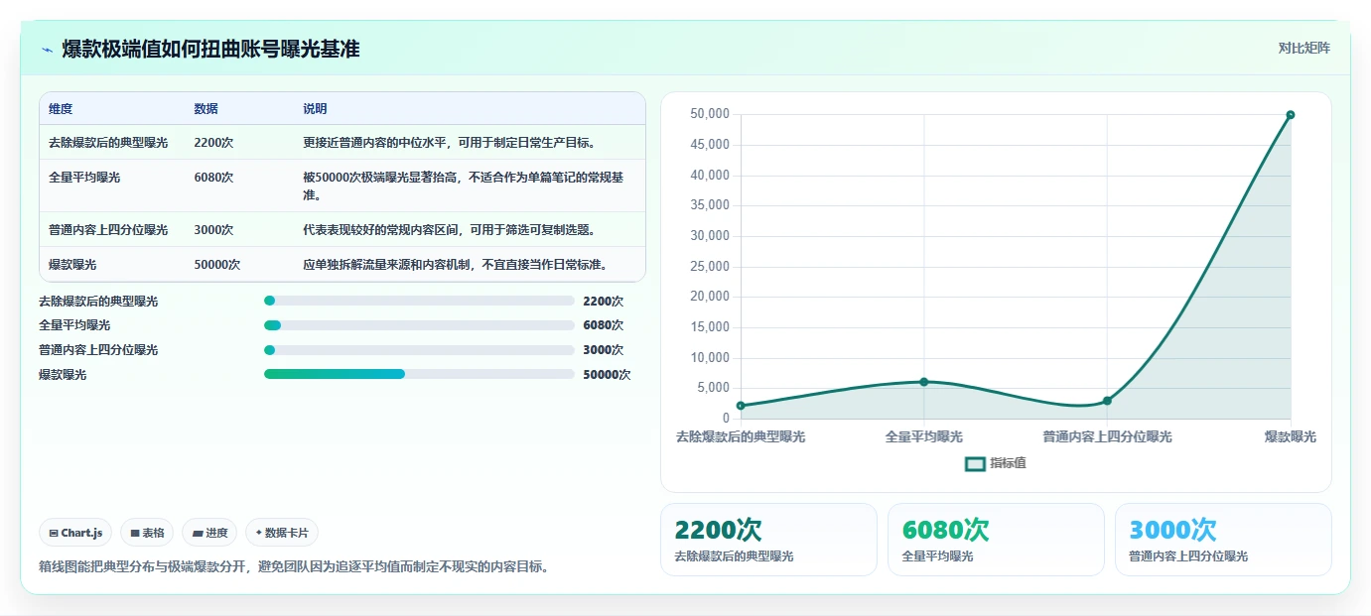Click the 爆款曝光 progress bar
1371x616 pixels.
pos(419,374)
